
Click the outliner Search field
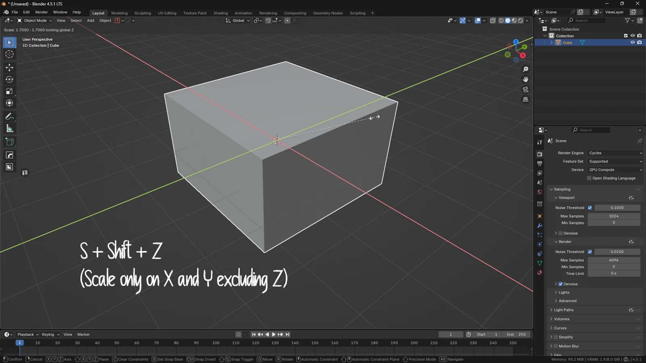click(x=586, y=21)
